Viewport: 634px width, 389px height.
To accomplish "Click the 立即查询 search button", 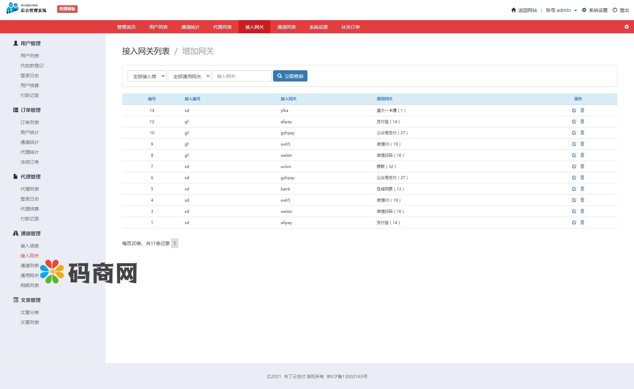I will click(290, 76).
